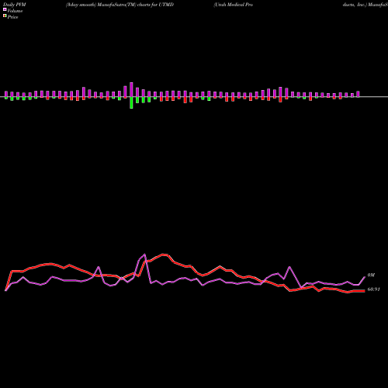This screenshot has height=388, width=388.
Task: Click the '69.91' price value label
Action: coord(373,289)
